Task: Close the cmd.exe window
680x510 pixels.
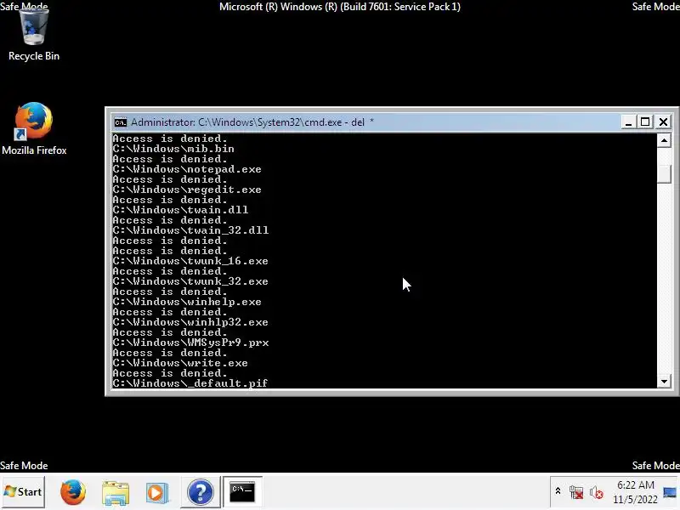Action: point(663,122)
